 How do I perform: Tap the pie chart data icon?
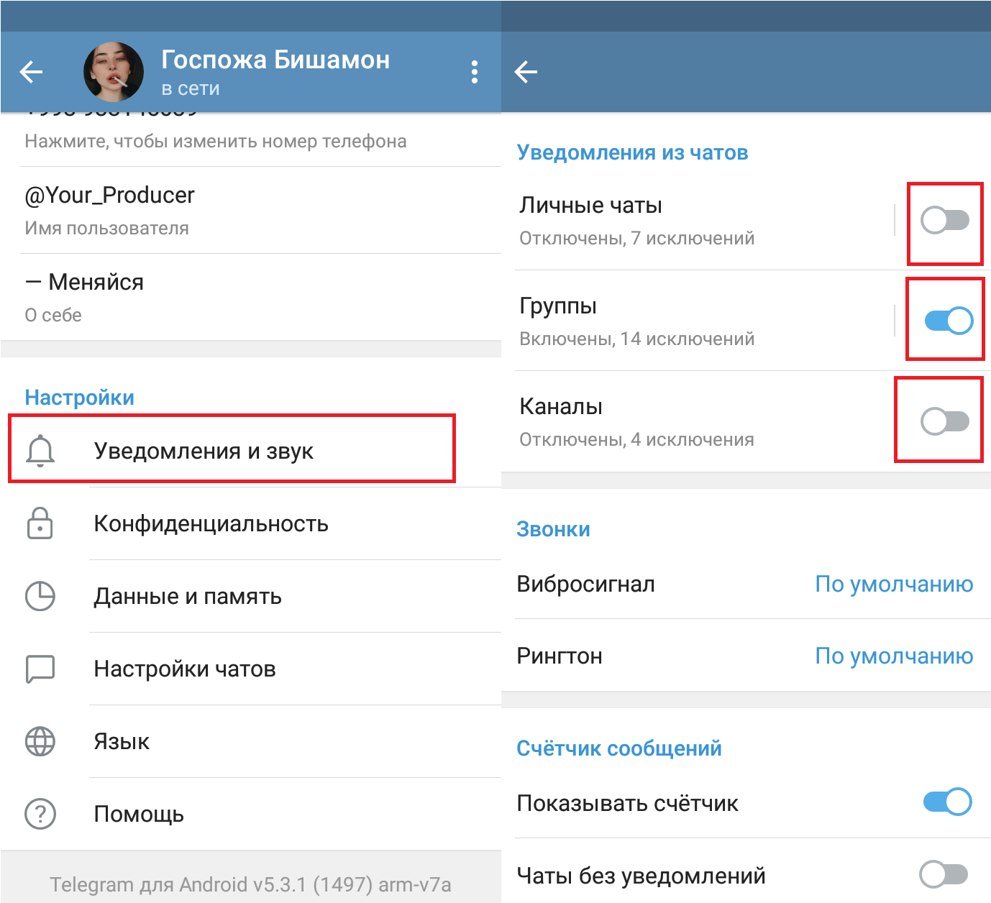point(40,596)
